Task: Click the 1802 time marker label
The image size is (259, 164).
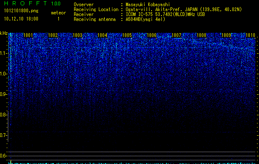Action: pos(53,35)
